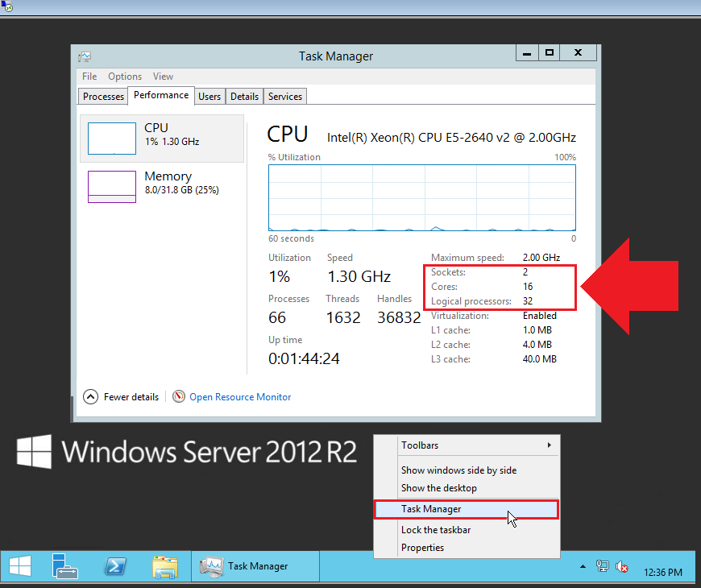Click the Handles value 36832
Viewport: 701px width, 588px height.
pos(399,317)
